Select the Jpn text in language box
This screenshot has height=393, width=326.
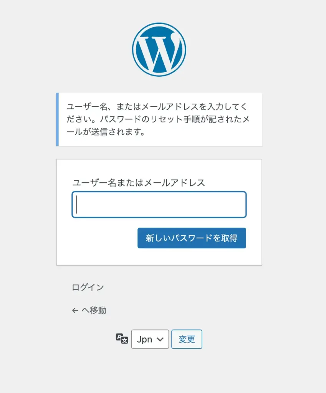point(144,339)
